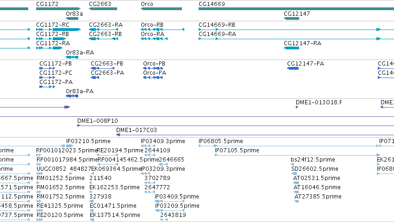Click the CG14669 gene bar
The height and width of the screenshot is (222, 394).
[296, 9]
